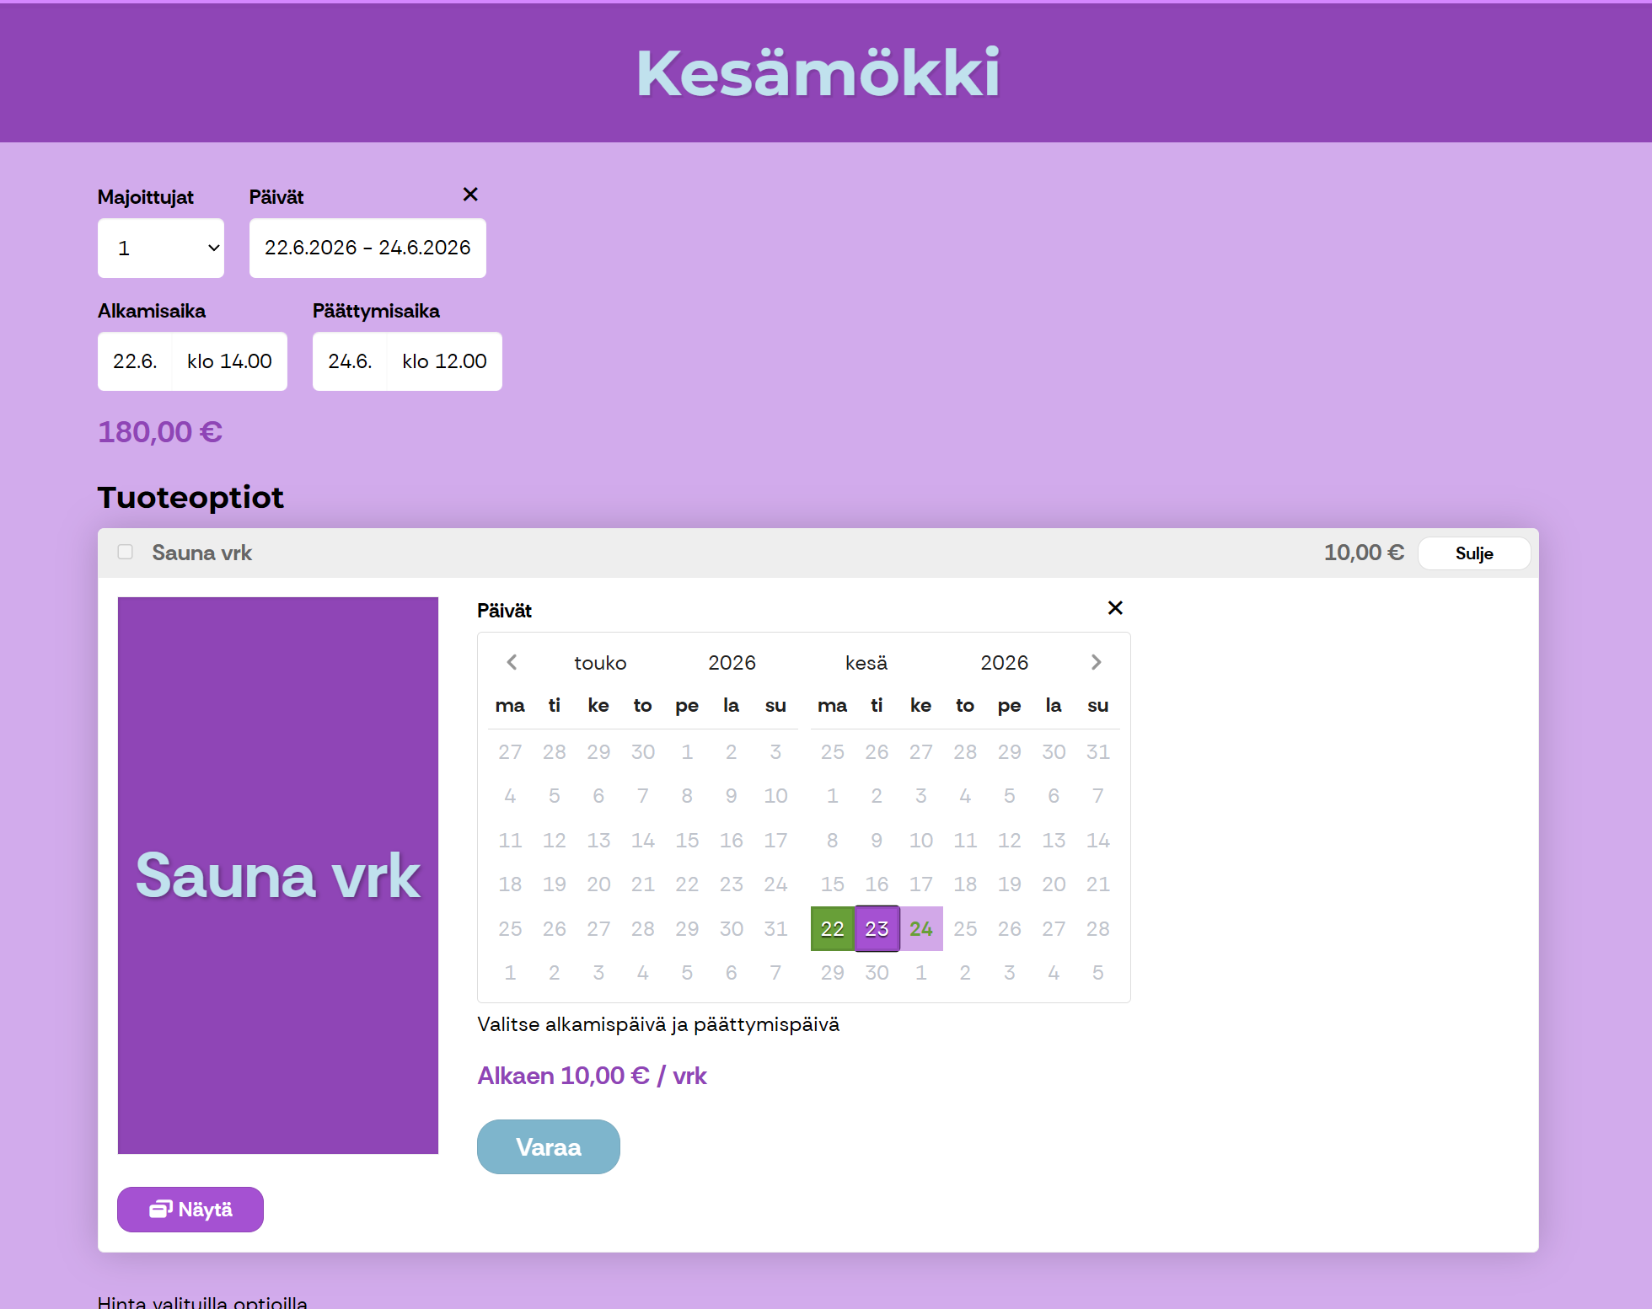Select June 30 in the kesä calendar
The width and height of the screenshot is (1652, 1309).
[877, 973]
